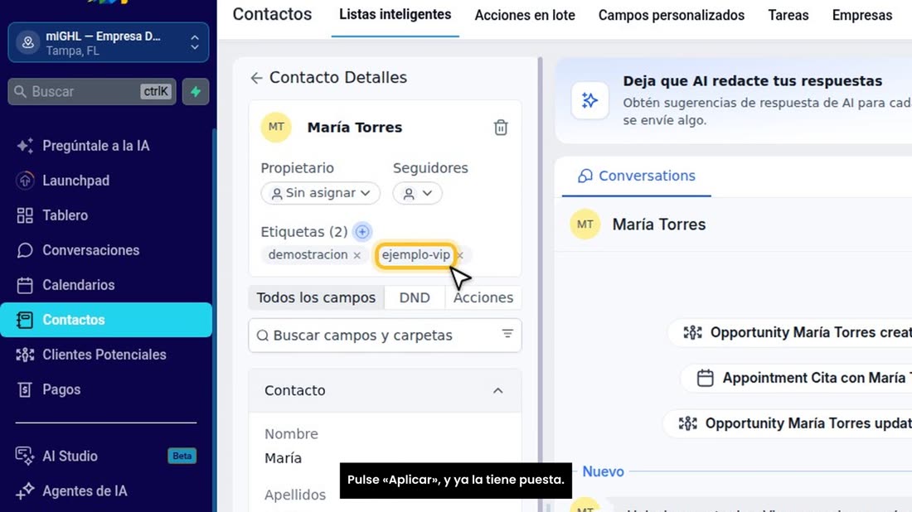Click the Opportunity María Torres created activity

pyautogui.click(x=790, y=332)
